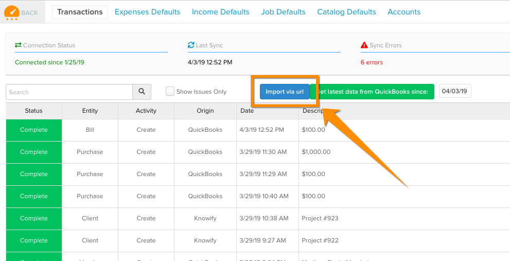This screenshot has height=261, width=510.
Task: Switch to Expenses Defaults tab
Action: pyautogui.click(x=147, y=12)
